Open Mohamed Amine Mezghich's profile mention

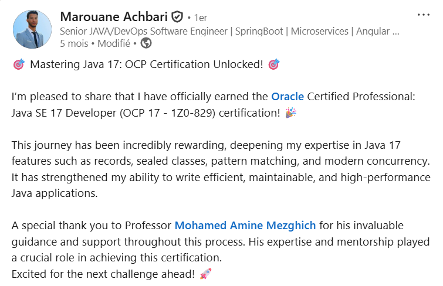coord(245,225)
